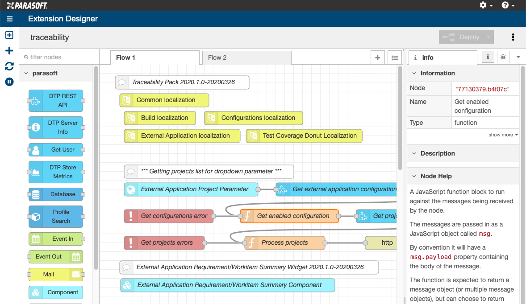This screenshot has width=526, height=304.
Task: Click the Deploy button
Action: pyautogui.click(x=462, y=37)
